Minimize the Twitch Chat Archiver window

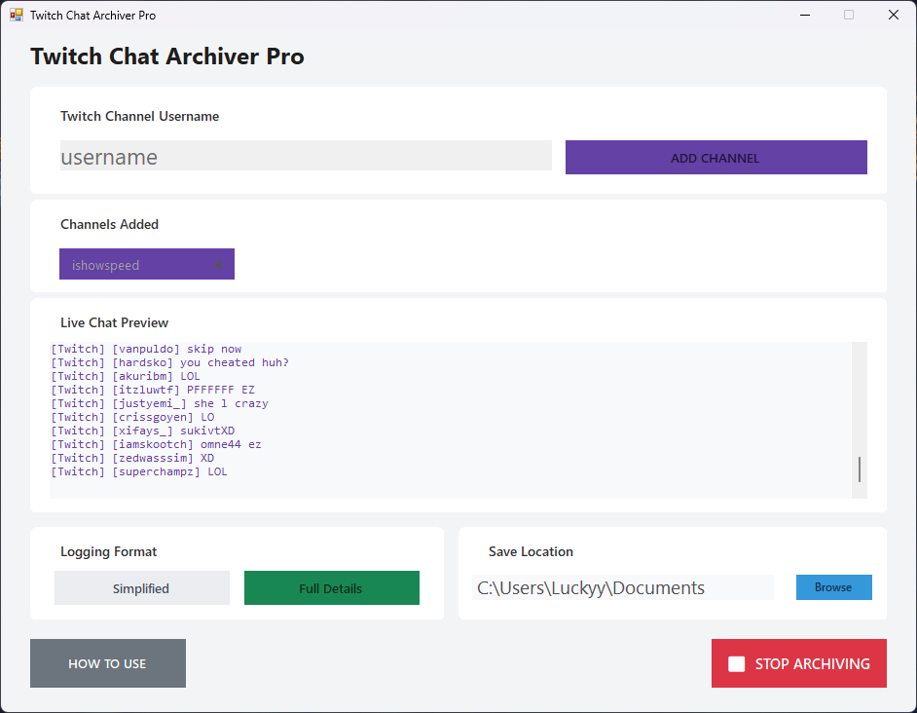pos(804,16)
